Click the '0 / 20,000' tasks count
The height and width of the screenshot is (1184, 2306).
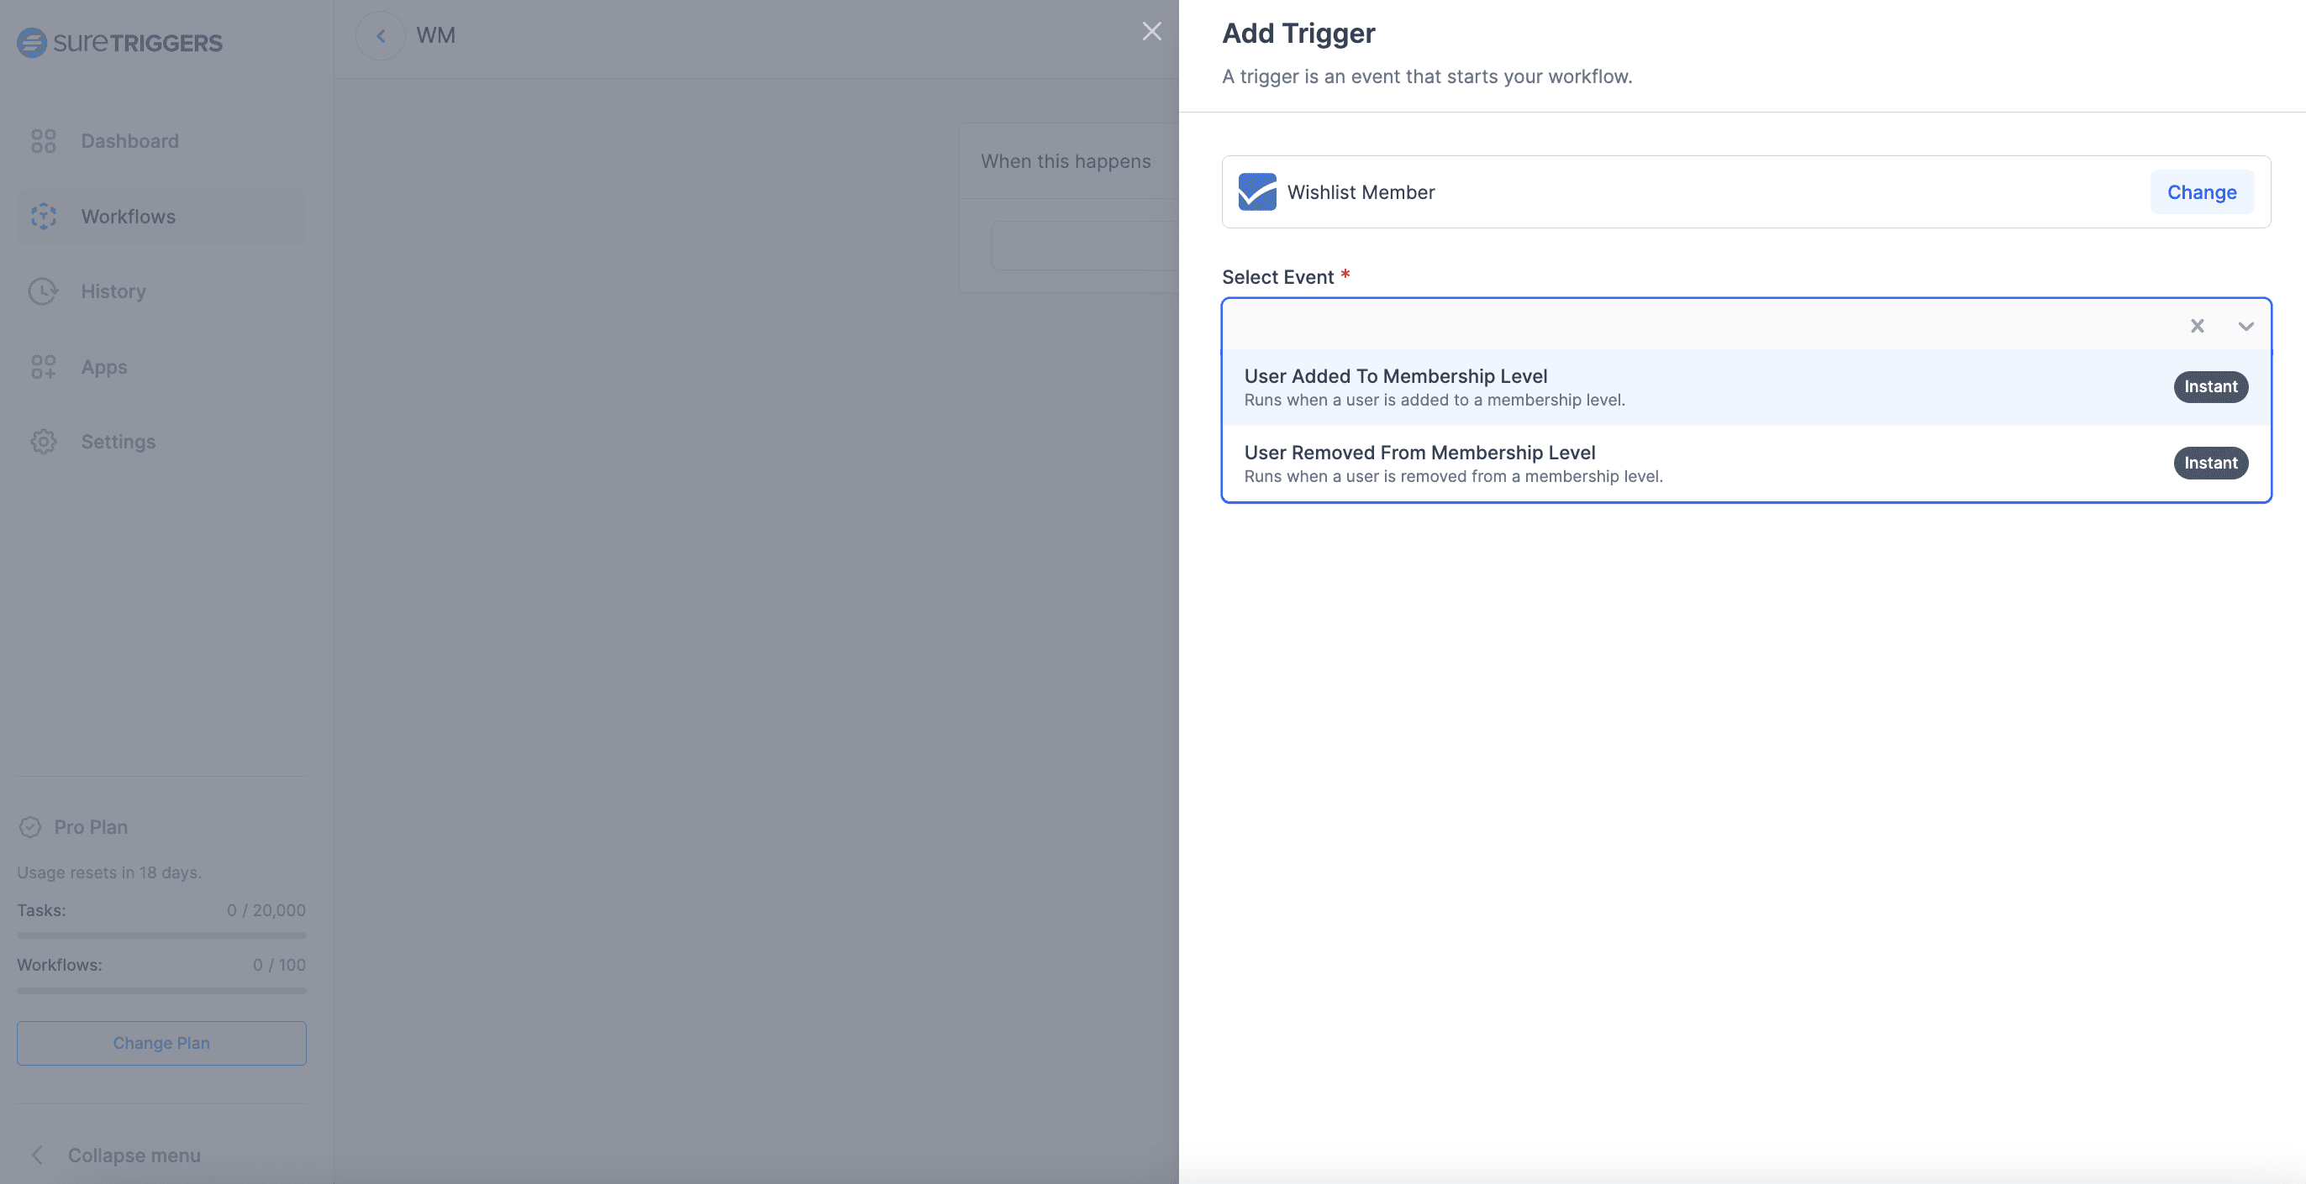[266, 910]
